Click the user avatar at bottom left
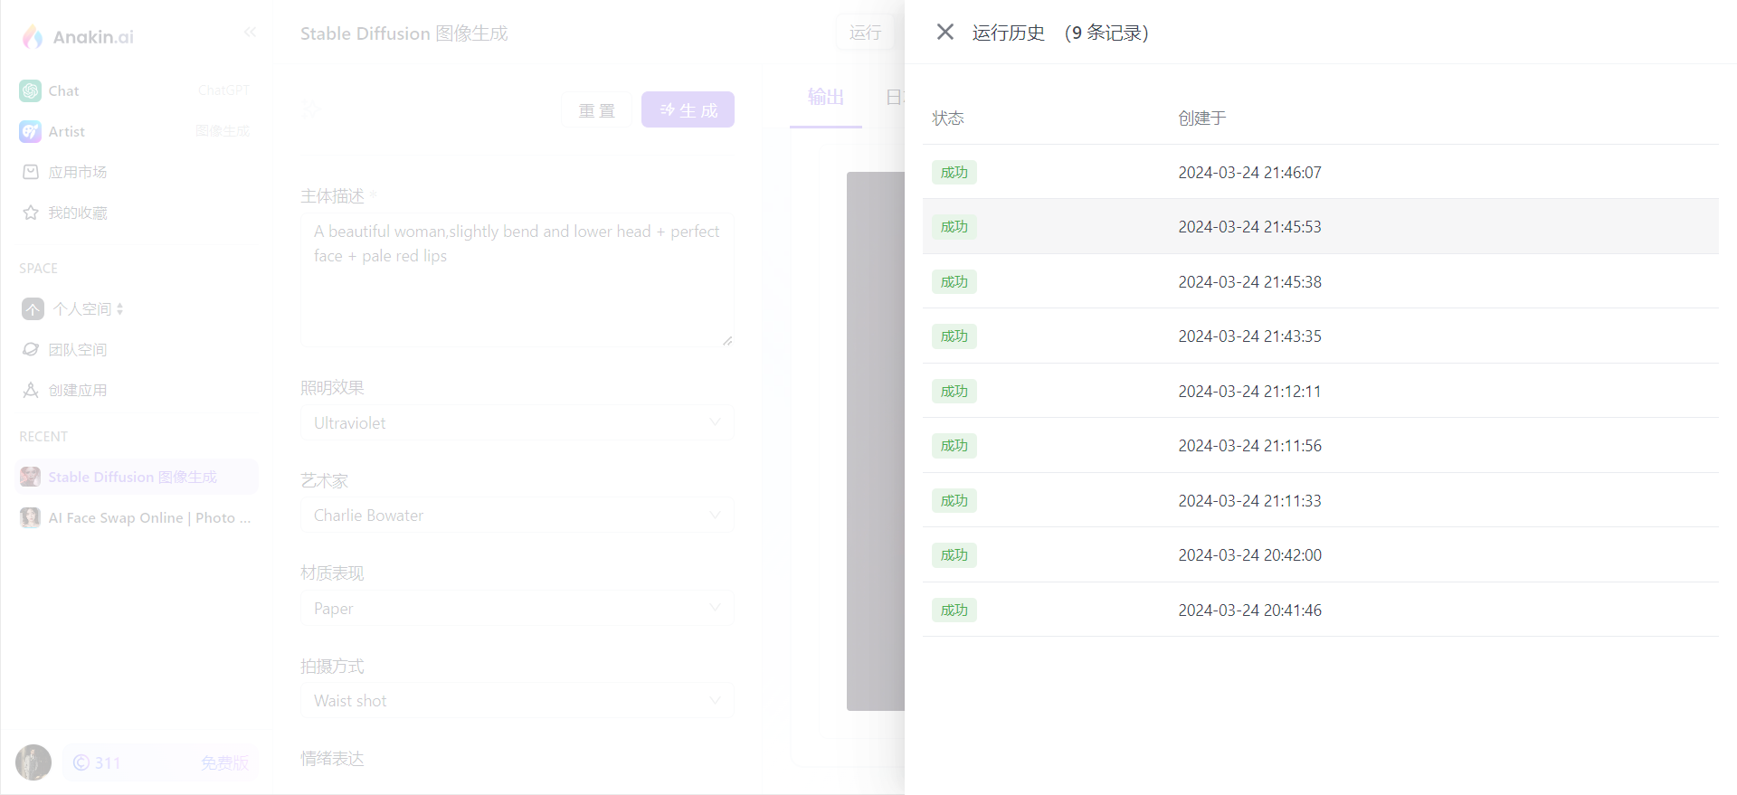 [x=33, y=762]
